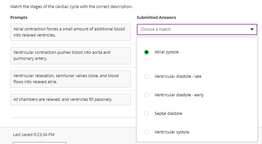Click the 'Last saved 9:23:34 PM' status text
Screen dimensions: 262x144
pyautogui.click(x=34, y=135)
